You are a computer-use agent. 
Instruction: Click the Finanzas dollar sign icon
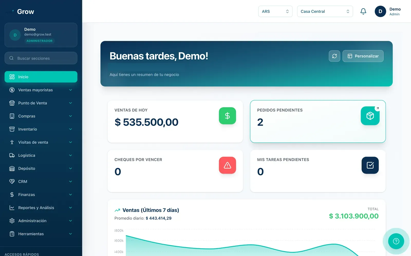coord(12,195)
